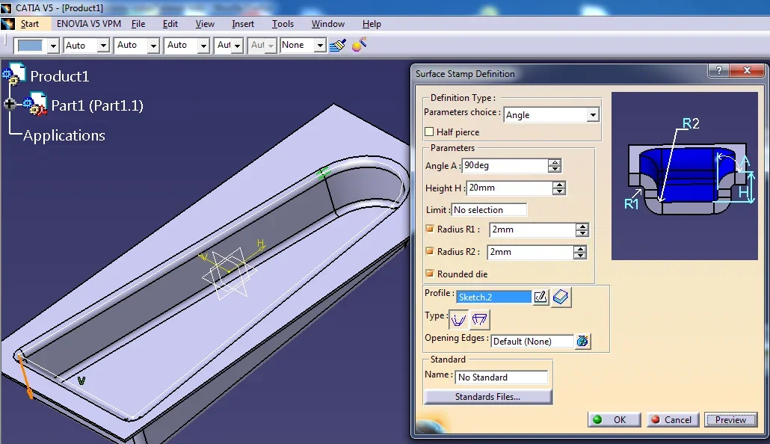The image size is (770, 444).
Task: Click the compass axis in 3D view
Action: point(231,271)
